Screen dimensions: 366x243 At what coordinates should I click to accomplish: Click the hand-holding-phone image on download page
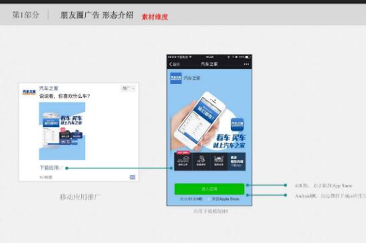pos(198,121)
